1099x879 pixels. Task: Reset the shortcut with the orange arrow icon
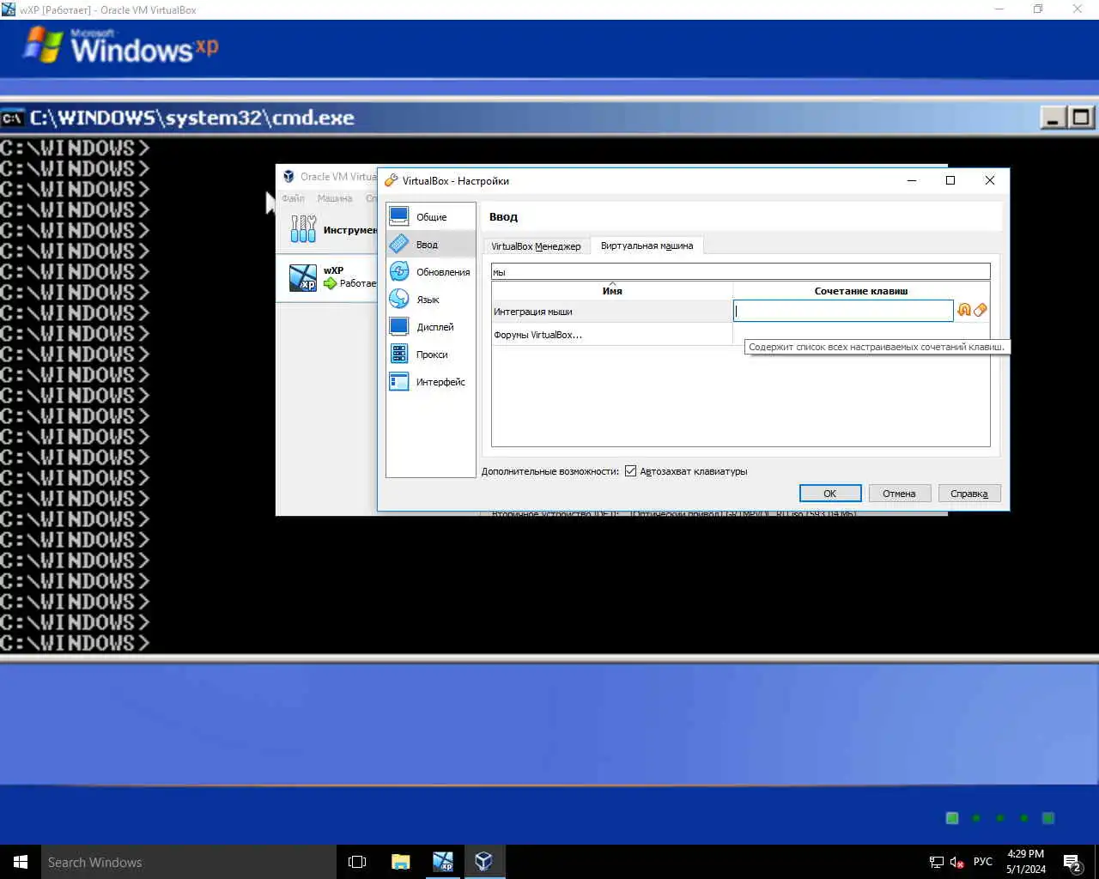tap(964, 310)
